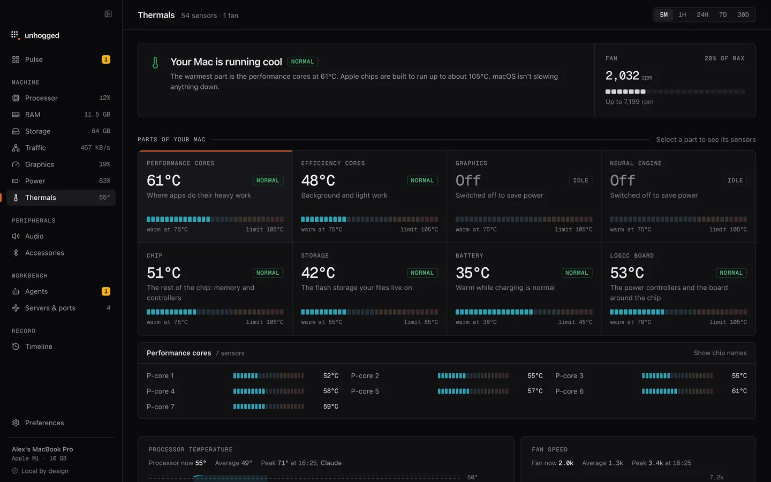
Task: Click the Audio speaker icon
Action: click(x=16, y=236)
